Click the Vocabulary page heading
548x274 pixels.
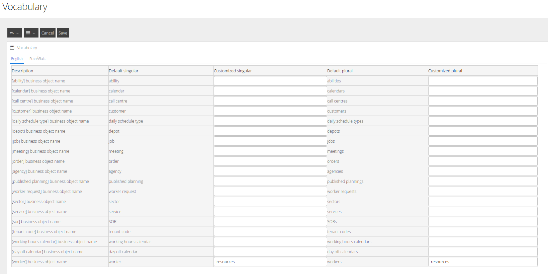click(x=25, y=7)
